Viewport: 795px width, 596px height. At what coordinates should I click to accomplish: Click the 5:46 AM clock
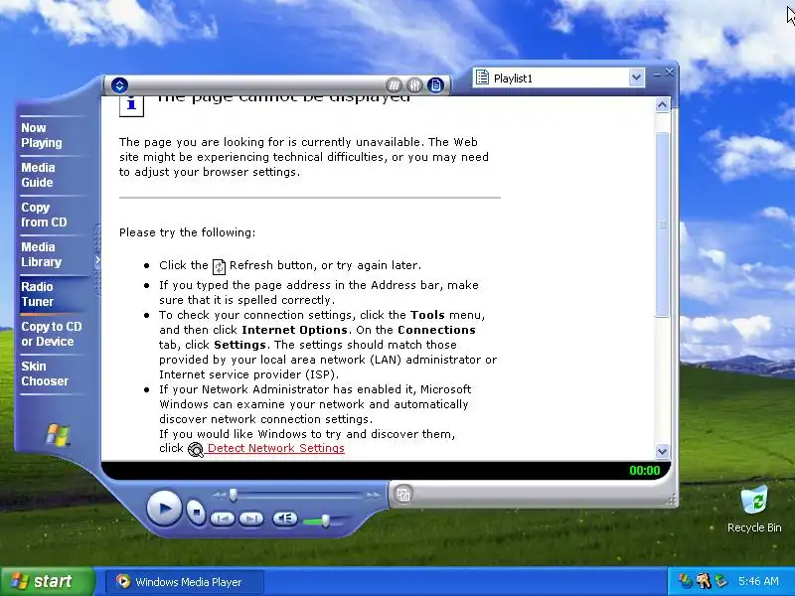[758, 581]
